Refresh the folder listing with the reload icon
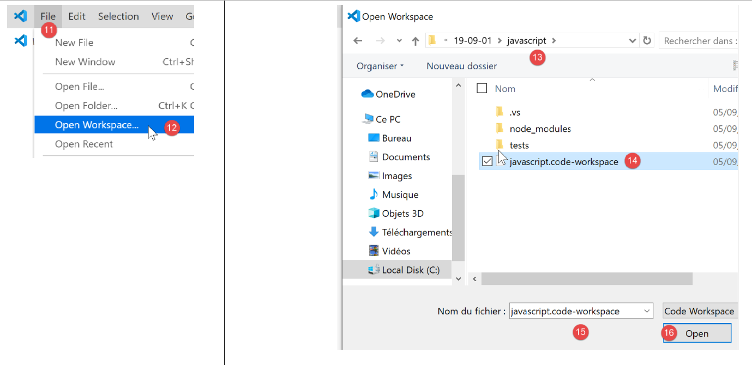The image size is (752, 365). (647, 41)
